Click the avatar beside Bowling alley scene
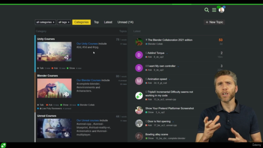263x148 pixels. point(139,136)
